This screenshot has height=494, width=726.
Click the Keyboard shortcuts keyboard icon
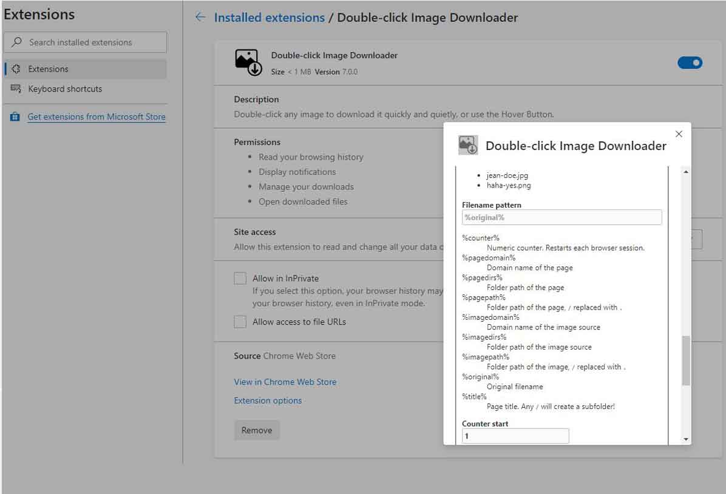[16, 89]
